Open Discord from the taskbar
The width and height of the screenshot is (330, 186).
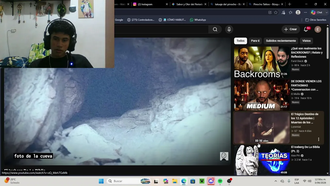[x=211, y=181]
